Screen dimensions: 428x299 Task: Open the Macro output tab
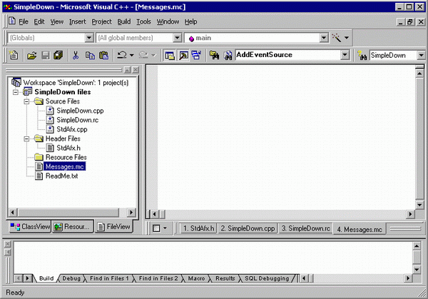[196, 278]
